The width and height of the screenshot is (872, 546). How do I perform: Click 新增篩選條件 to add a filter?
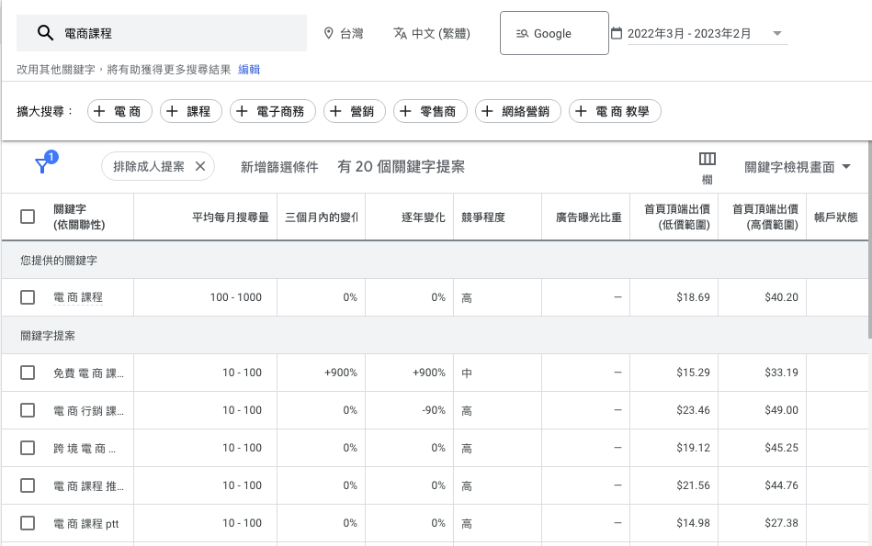(x=279, y=167)
